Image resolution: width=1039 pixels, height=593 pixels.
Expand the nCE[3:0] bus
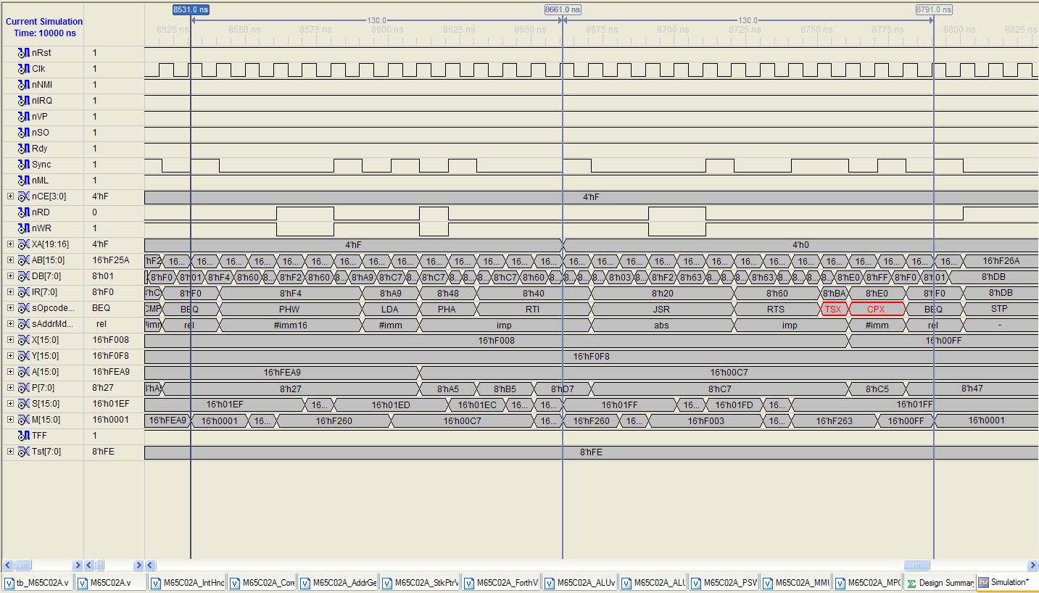click(10, 196)
